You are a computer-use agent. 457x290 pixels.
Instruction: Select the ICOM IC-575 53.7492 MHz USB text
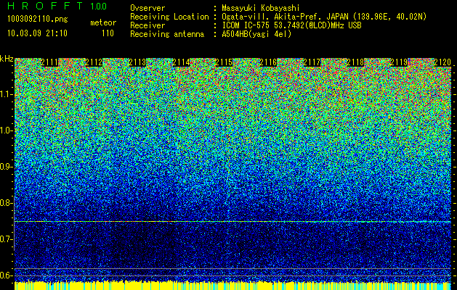291,25
